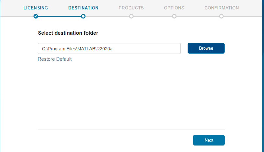Click the active Destination step circle
Viewport: 264px width, 152px height.
tap(83, 16)
